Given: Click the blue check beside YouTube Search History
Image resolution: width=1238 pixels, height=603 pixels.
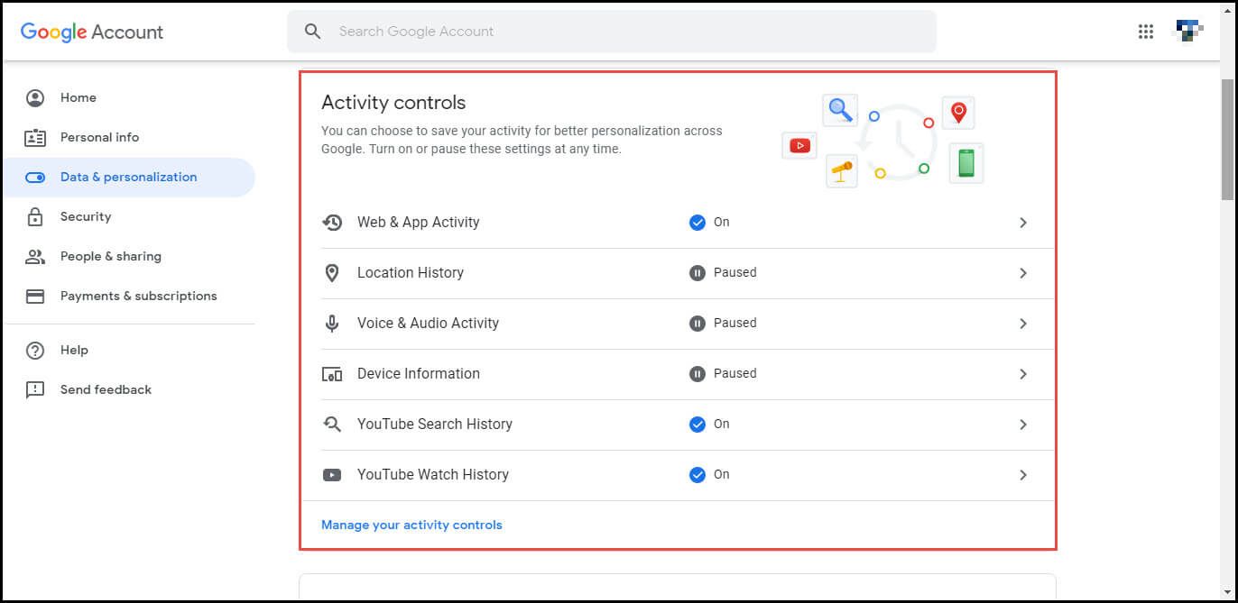Looking at the screenshot, I should [x=697, y=424].
